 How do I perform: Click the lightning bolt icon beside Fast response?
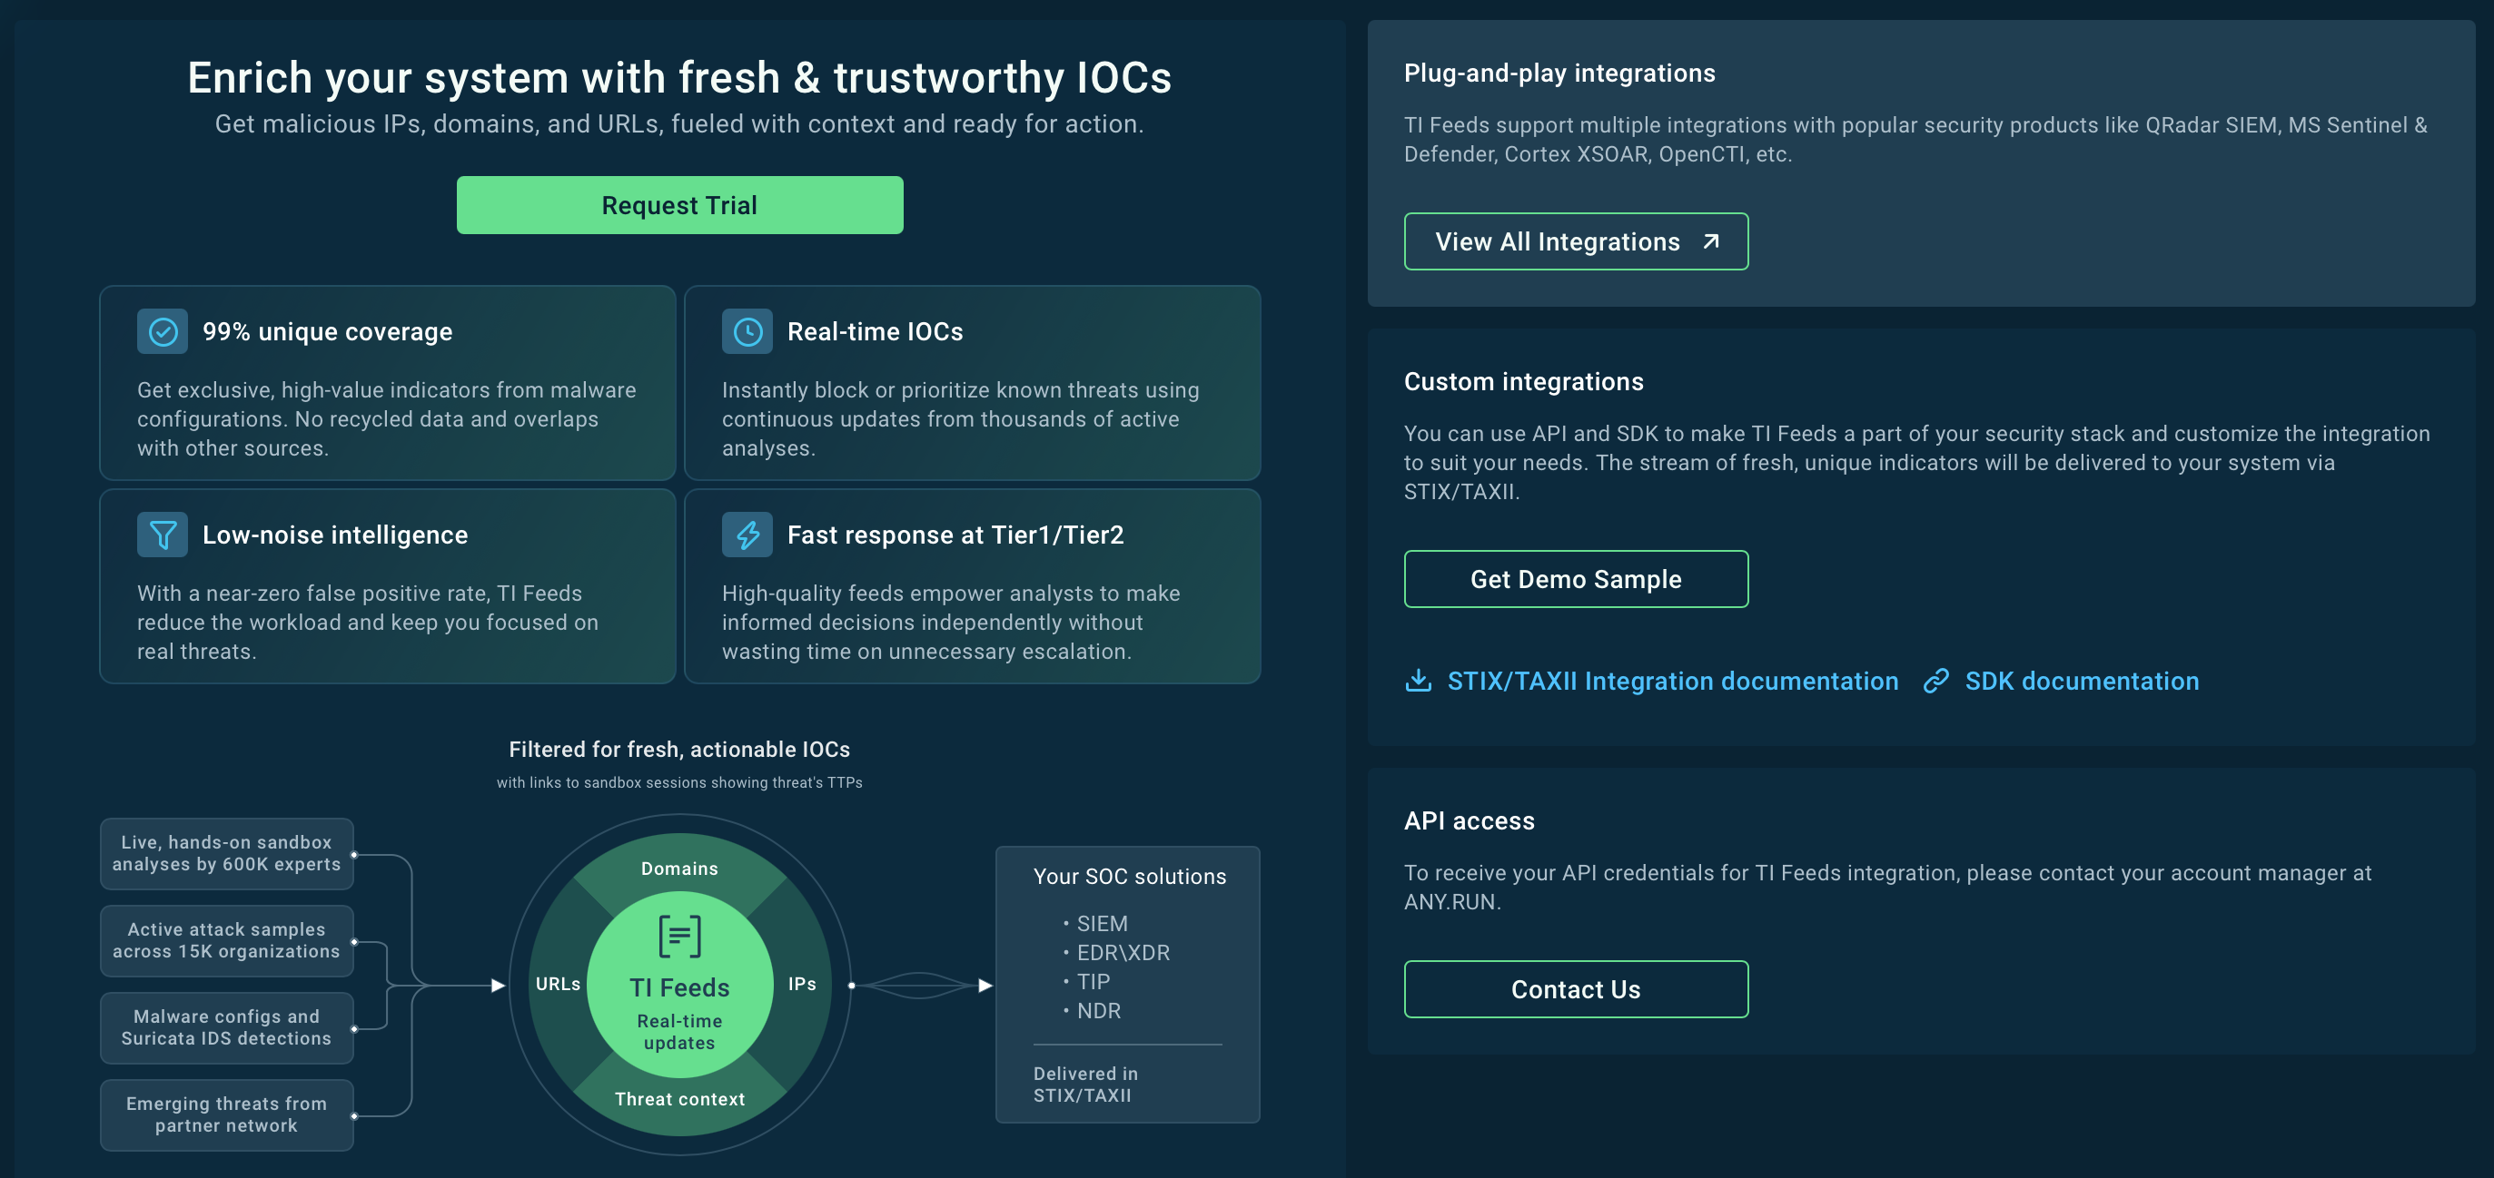click(747, 535)
